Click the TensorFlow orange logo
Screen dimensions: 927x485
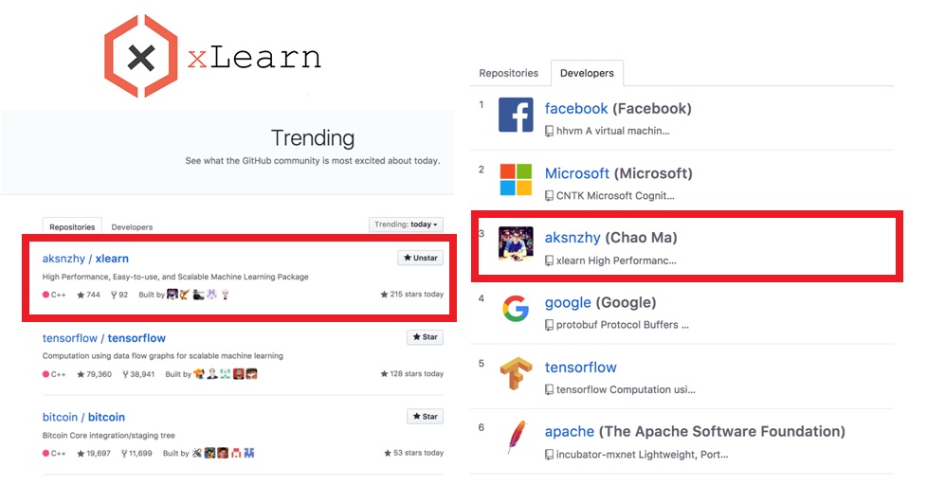coord(516,374)
